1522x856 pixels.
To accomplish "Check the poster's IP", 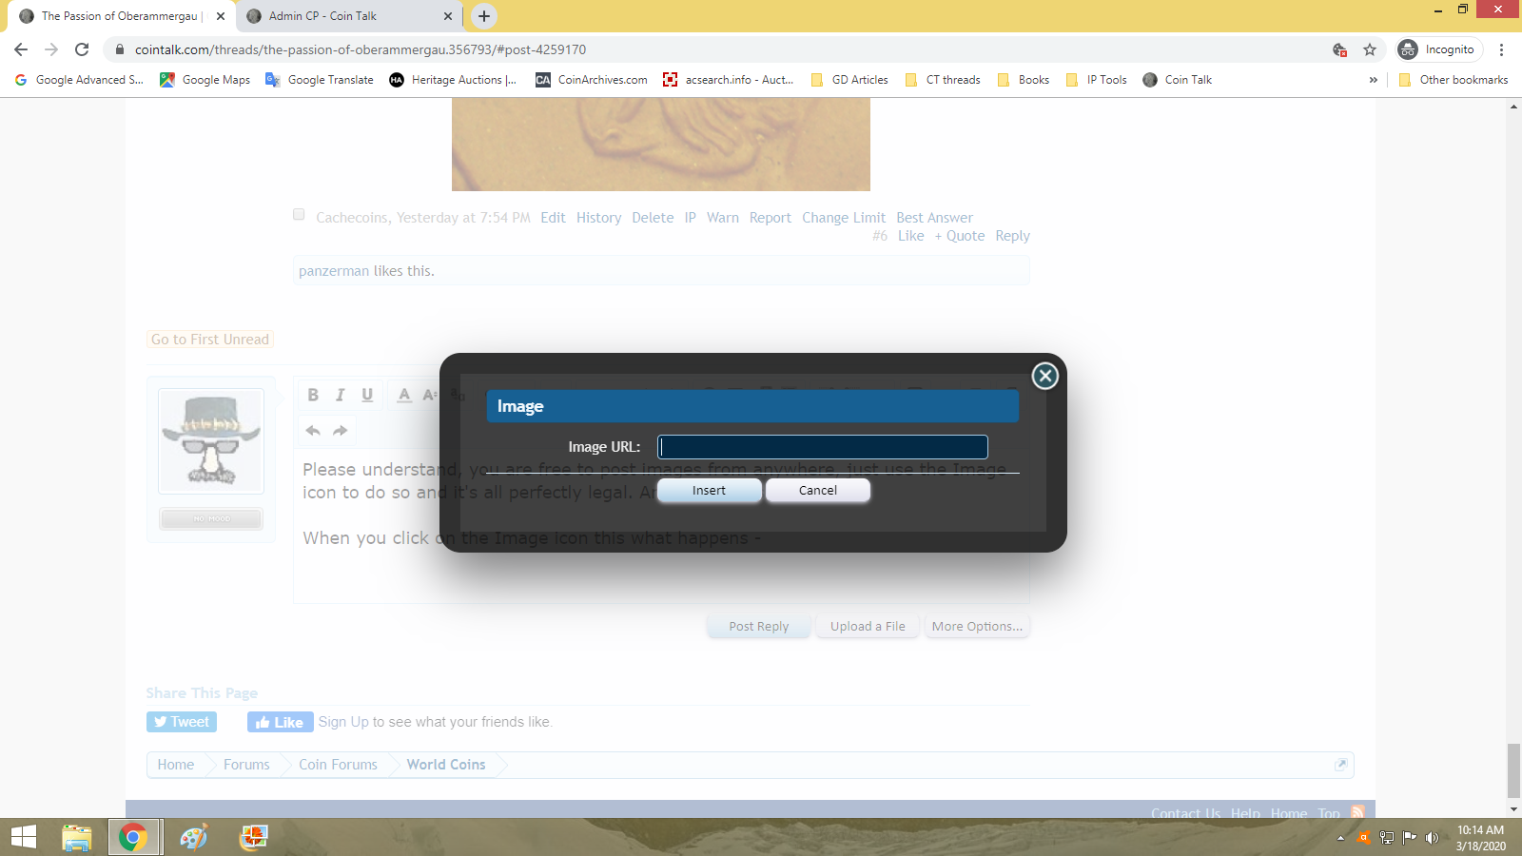I will [x=690, y=218].
